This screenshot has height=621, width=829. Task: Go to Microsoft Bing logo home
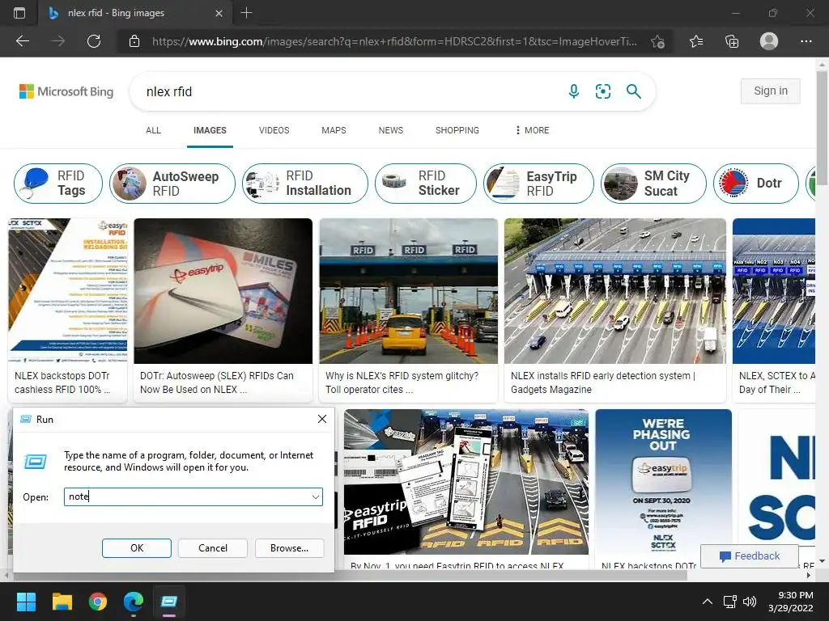[x=66, y=91]
